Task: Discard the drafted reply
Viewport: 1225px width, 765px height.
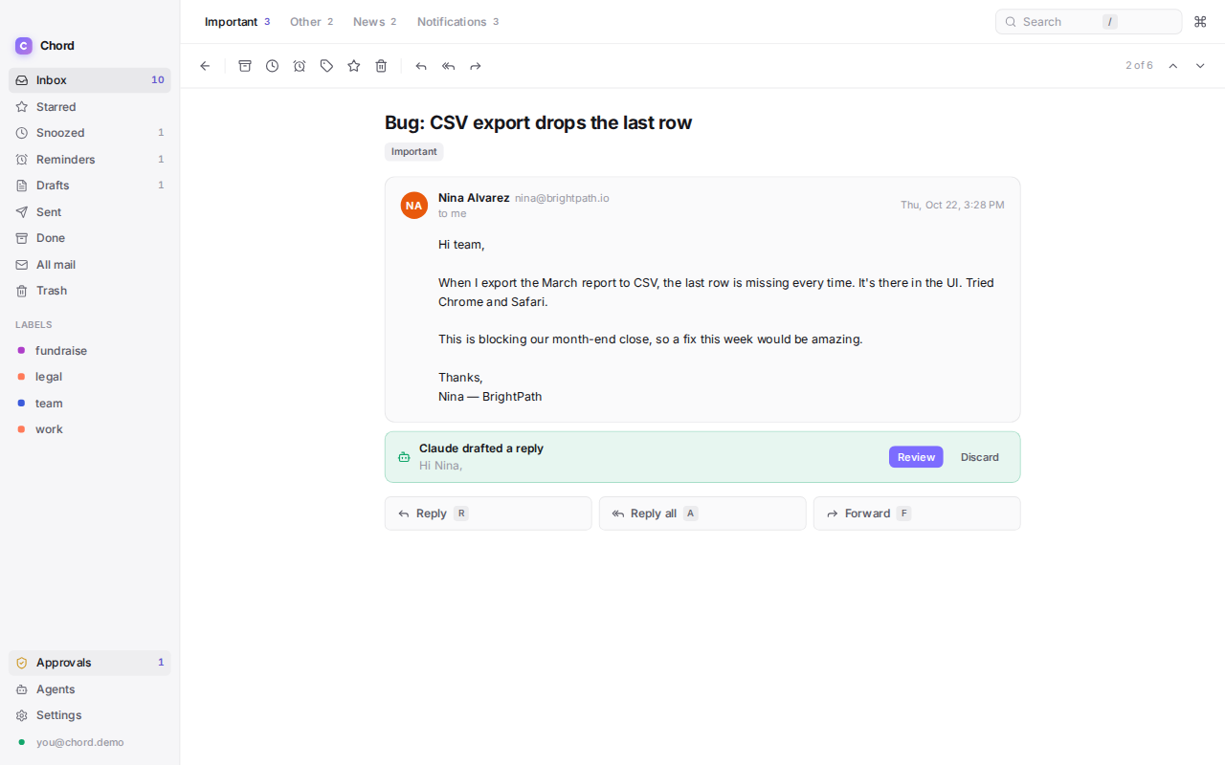Action: (x=980, y=457)
